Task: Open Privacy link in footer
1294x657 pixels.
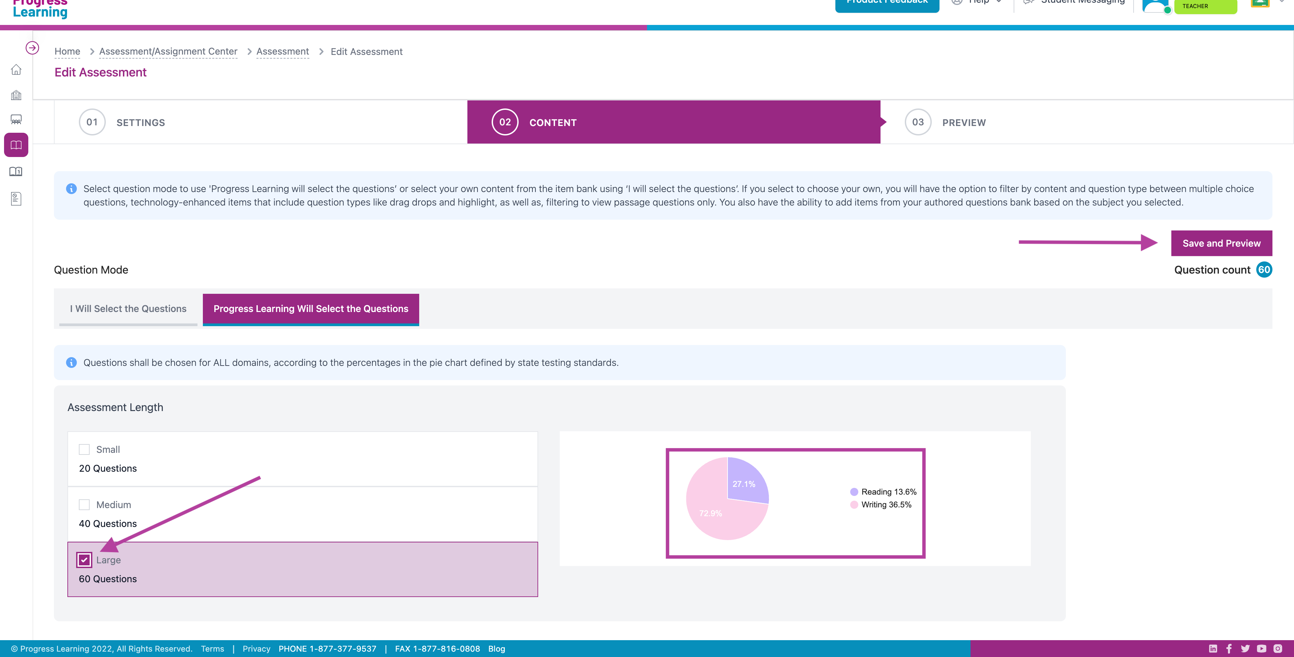Action: coord(256,649)
